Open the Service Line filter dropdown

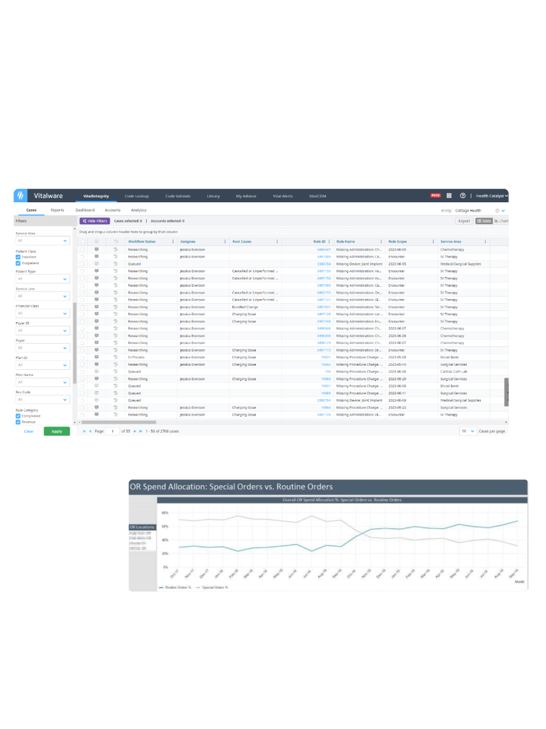tap(42, 296)
